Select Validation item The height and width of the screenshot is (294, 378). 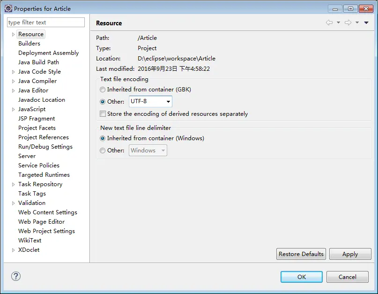(32, 203)
